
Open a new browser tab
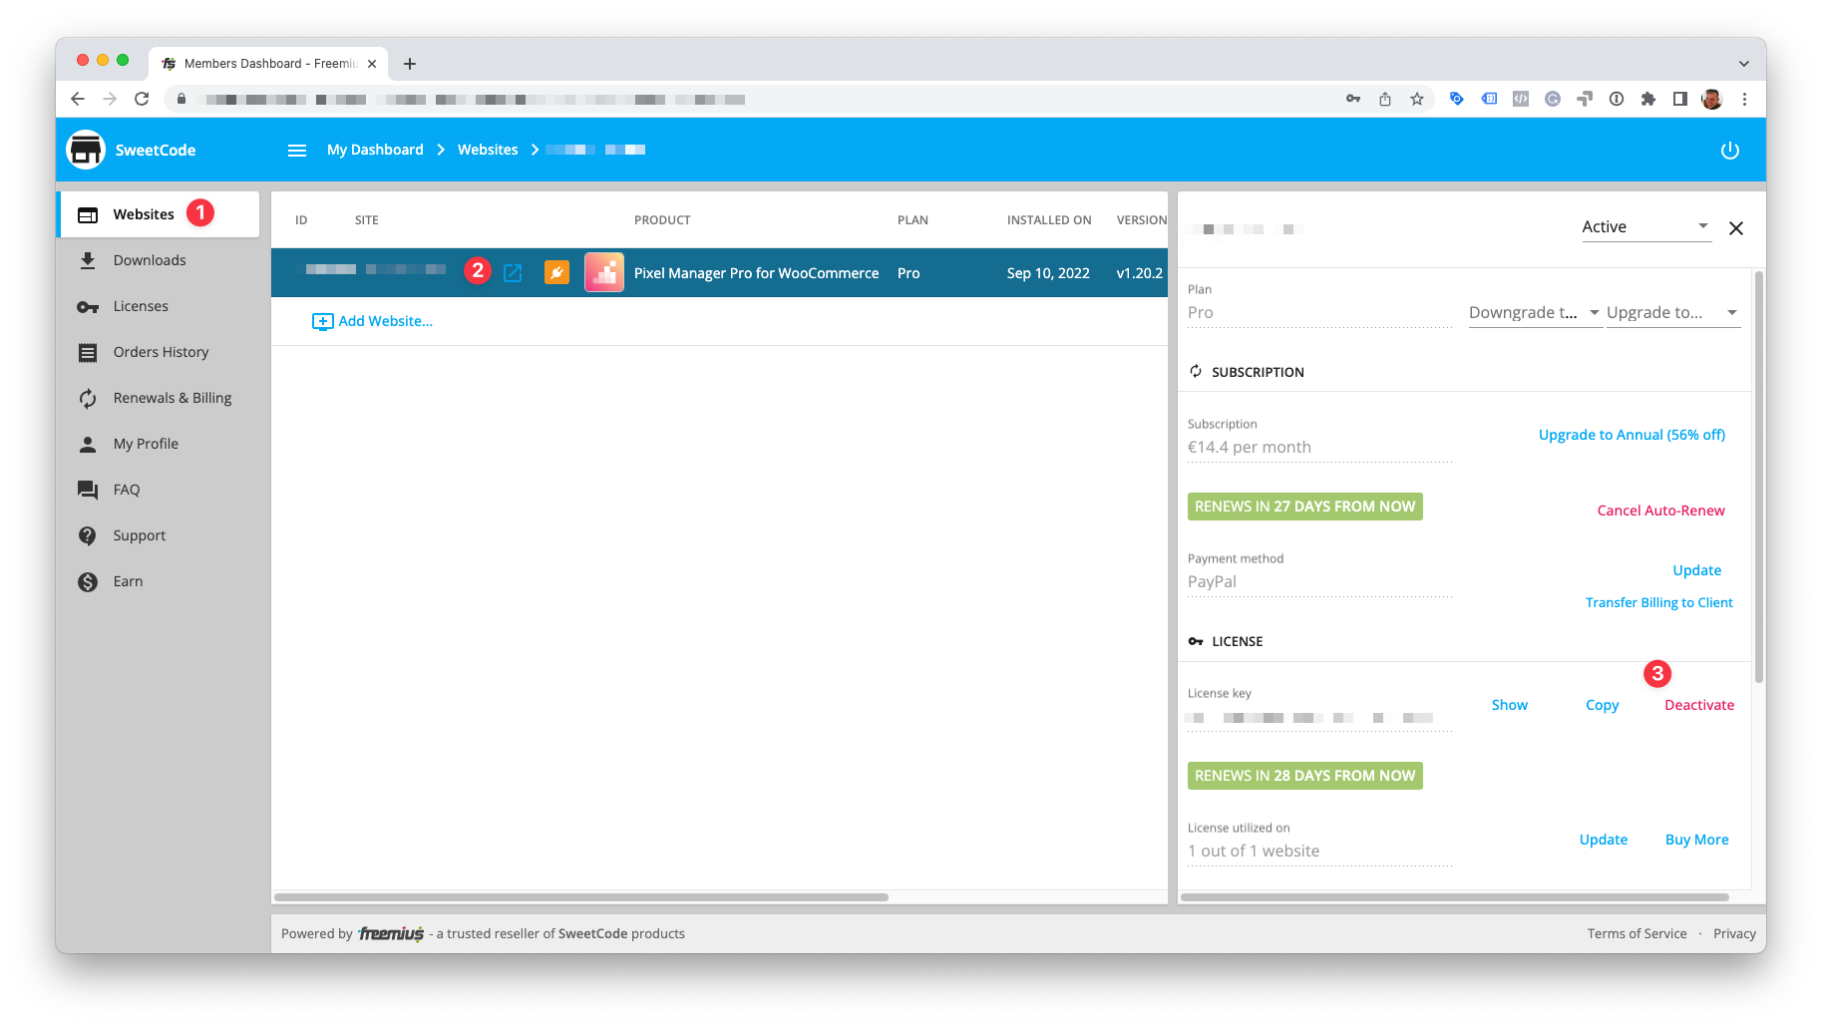click(x=410, y=64)
